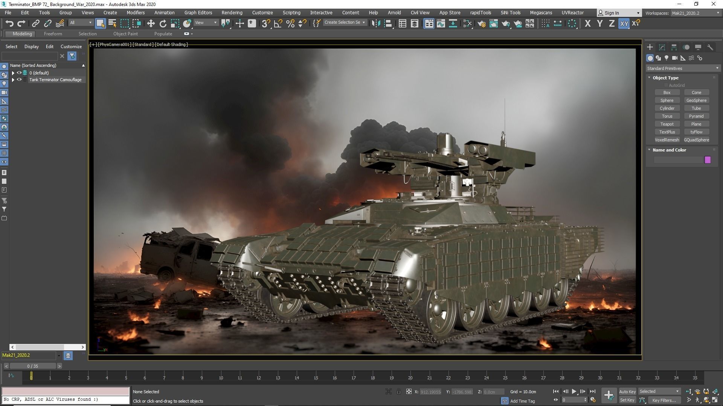Click the GeoSphere object type button
Viewport: 723px width, 406px height.
(696, 100)
